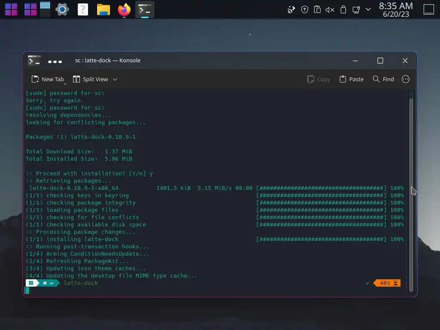Viewport: 440px width, 330px height.
Task: Launch System Settings from the panel
Action: coord(62,9)
